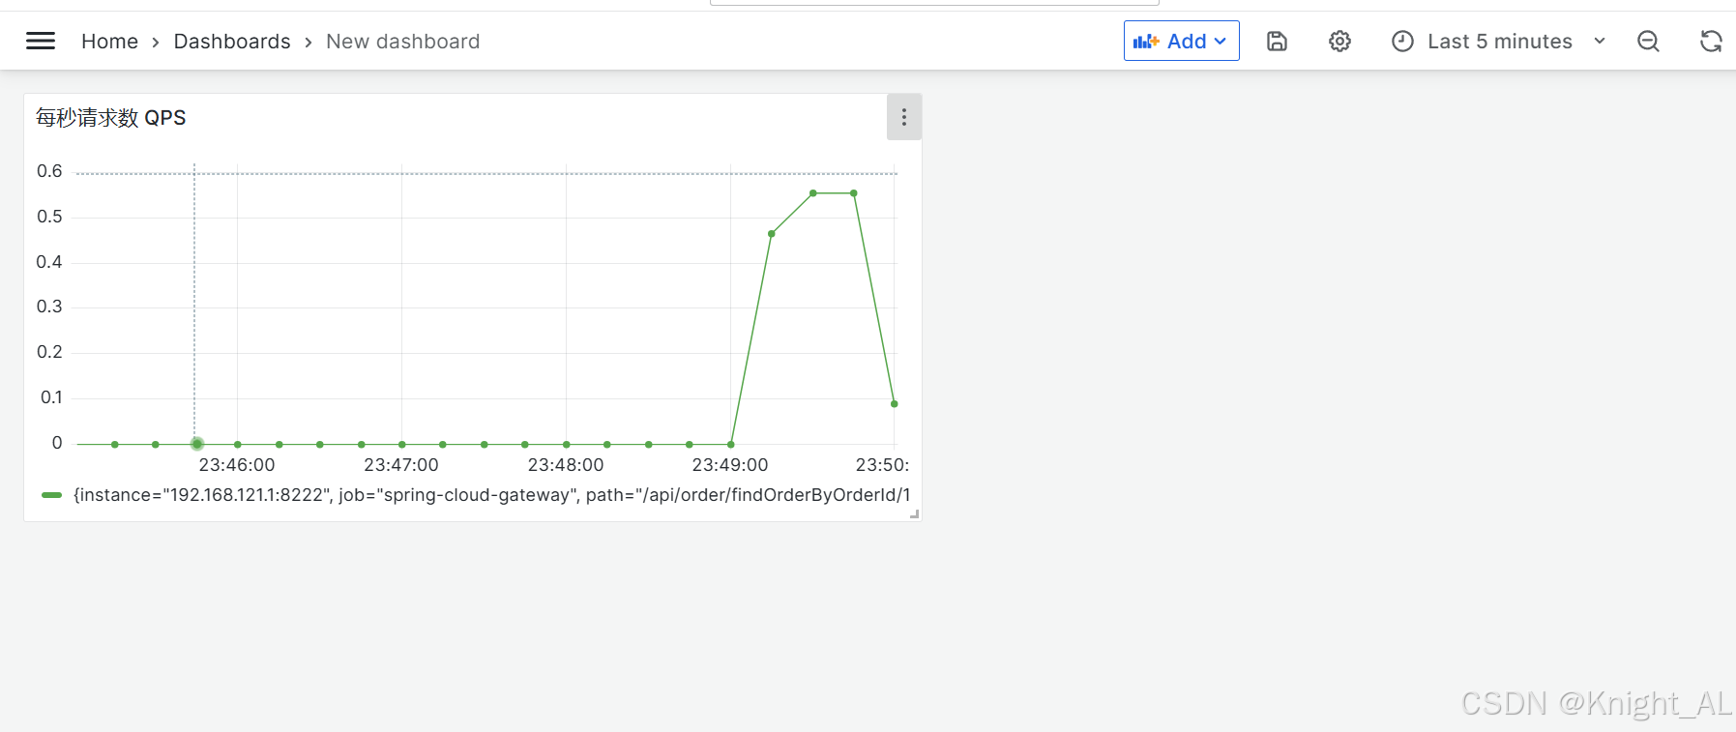Screen dimensions: 1736x732
Task: Toggle series via green legend color swatch
Action: (x=51, y=495)
